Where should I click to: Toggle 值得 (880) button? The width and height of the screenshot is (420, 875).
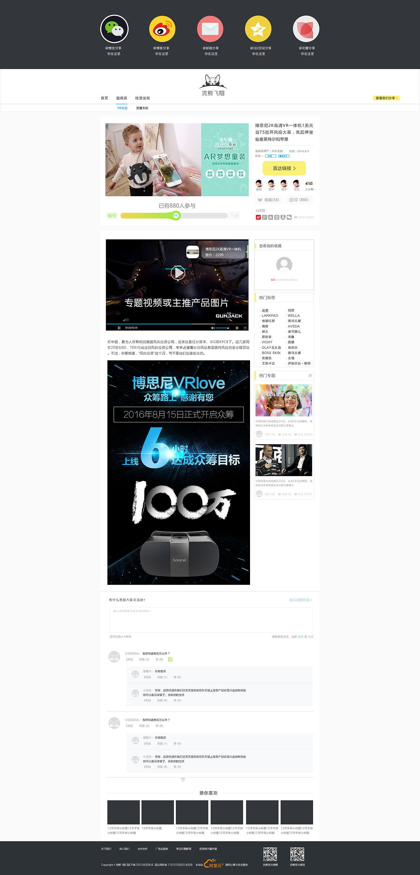299,200
